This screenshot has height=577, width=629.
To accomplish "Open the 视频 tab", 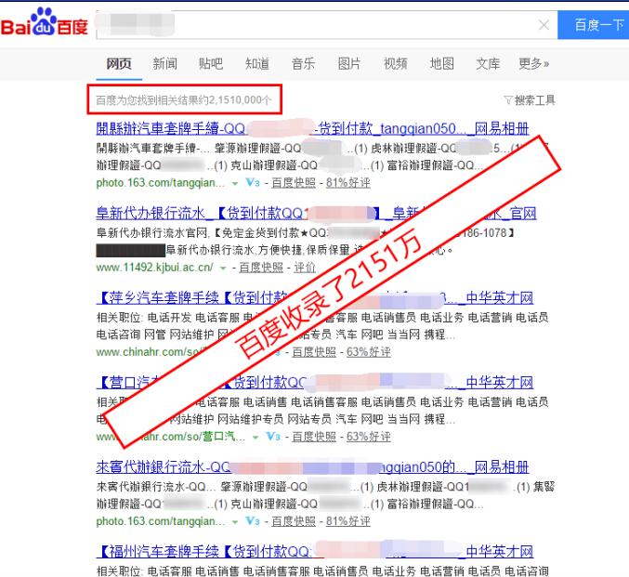I will tap(396, 63).
